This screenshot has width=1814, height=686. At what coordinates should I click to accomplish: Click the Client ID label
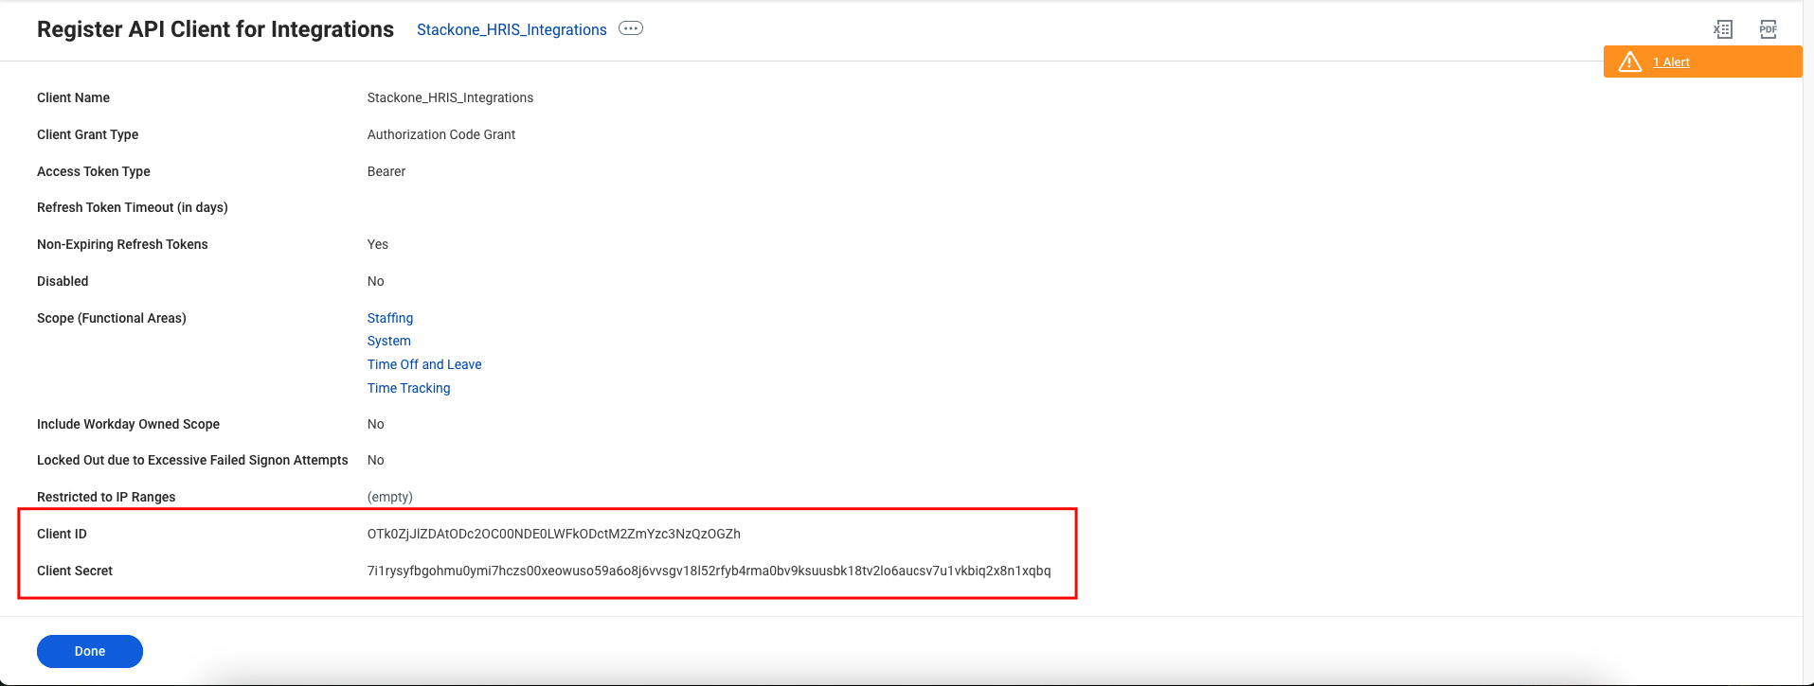coord(62,534)
